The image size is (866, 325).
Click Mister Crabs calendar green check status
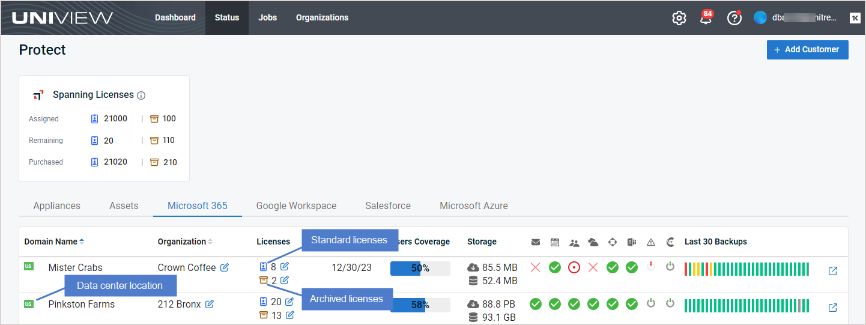tap(555, 267)
